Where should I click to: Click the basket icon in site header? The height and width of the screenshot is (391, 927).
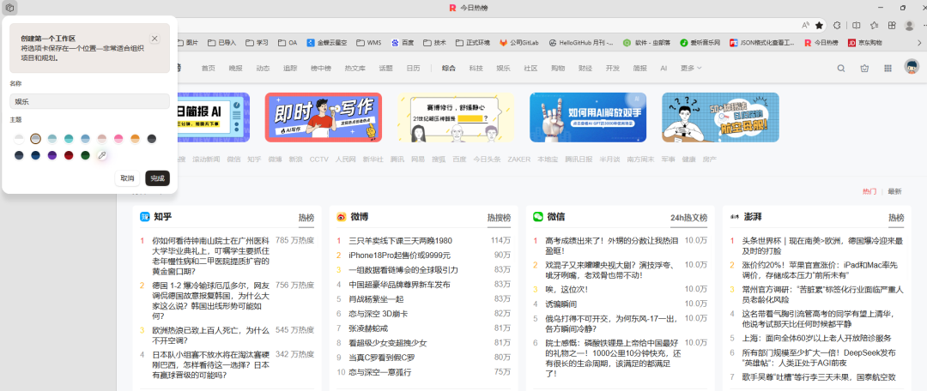click(864, 69)
